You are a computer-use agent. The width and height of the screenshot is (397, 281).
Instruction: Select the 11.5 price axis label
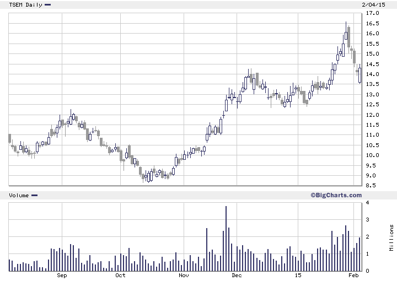click(x=372, y=125)
